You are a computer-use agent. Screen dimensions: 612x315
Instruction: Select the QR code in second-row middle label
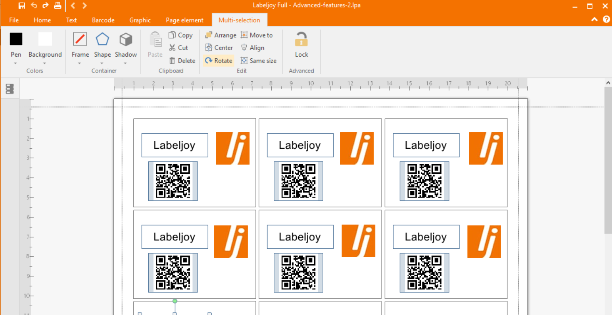pyautogui.click(x=298, y=273)
